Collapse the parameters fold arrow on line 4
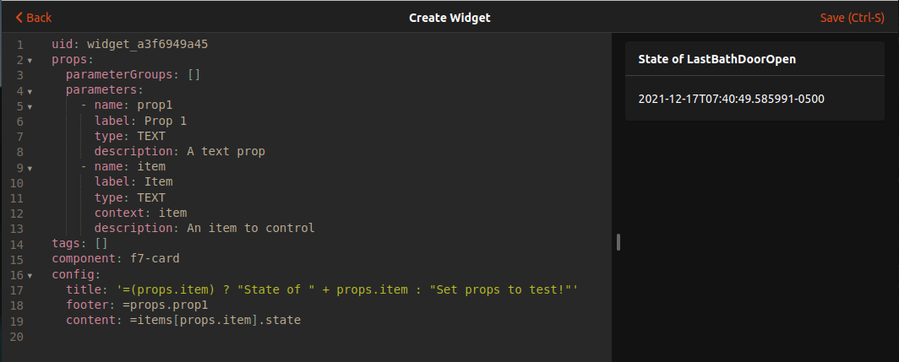Viewport: 899px width, 362px height. (30, 91)
